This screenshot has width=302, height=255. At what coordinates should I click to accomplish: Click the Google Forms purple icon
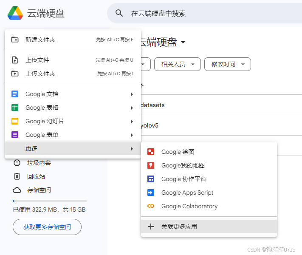point(15,135)
